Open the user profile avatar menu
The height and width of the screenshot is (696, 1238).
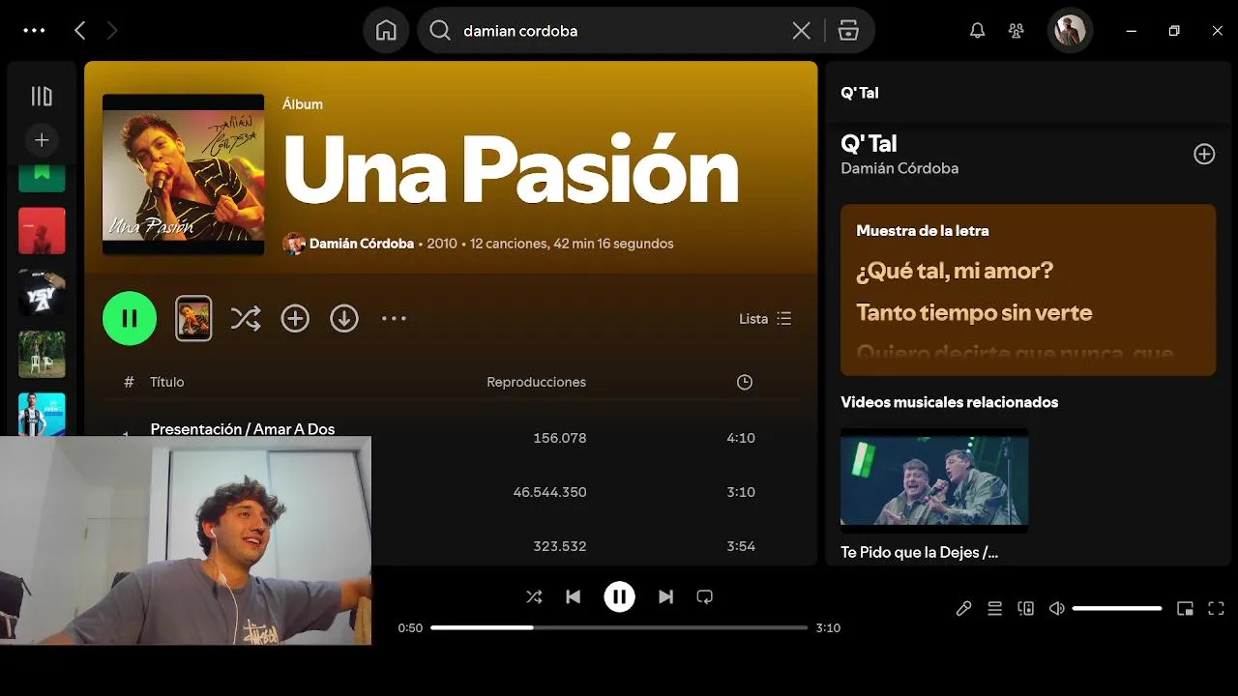(x=1071, y=31)
